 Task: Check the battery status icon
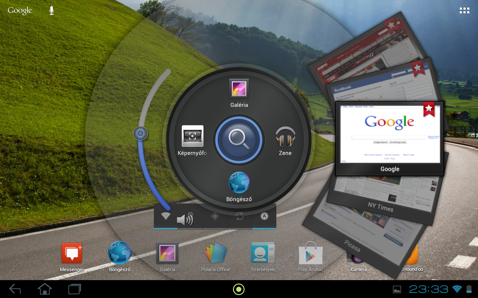click(469, 289)
